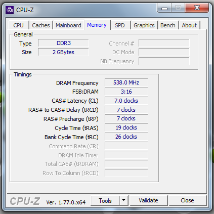Click the Size field showing 2 GBytes
This screenshot has width=214, height=214.
coord(63,52)
